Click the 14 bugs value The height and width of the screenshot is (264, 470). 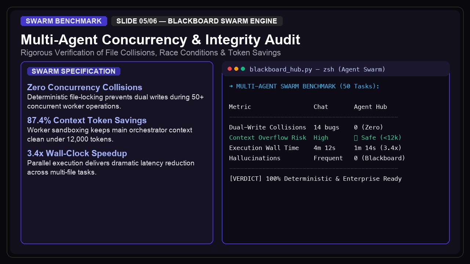pyautogui.click(x=326, y=127)
